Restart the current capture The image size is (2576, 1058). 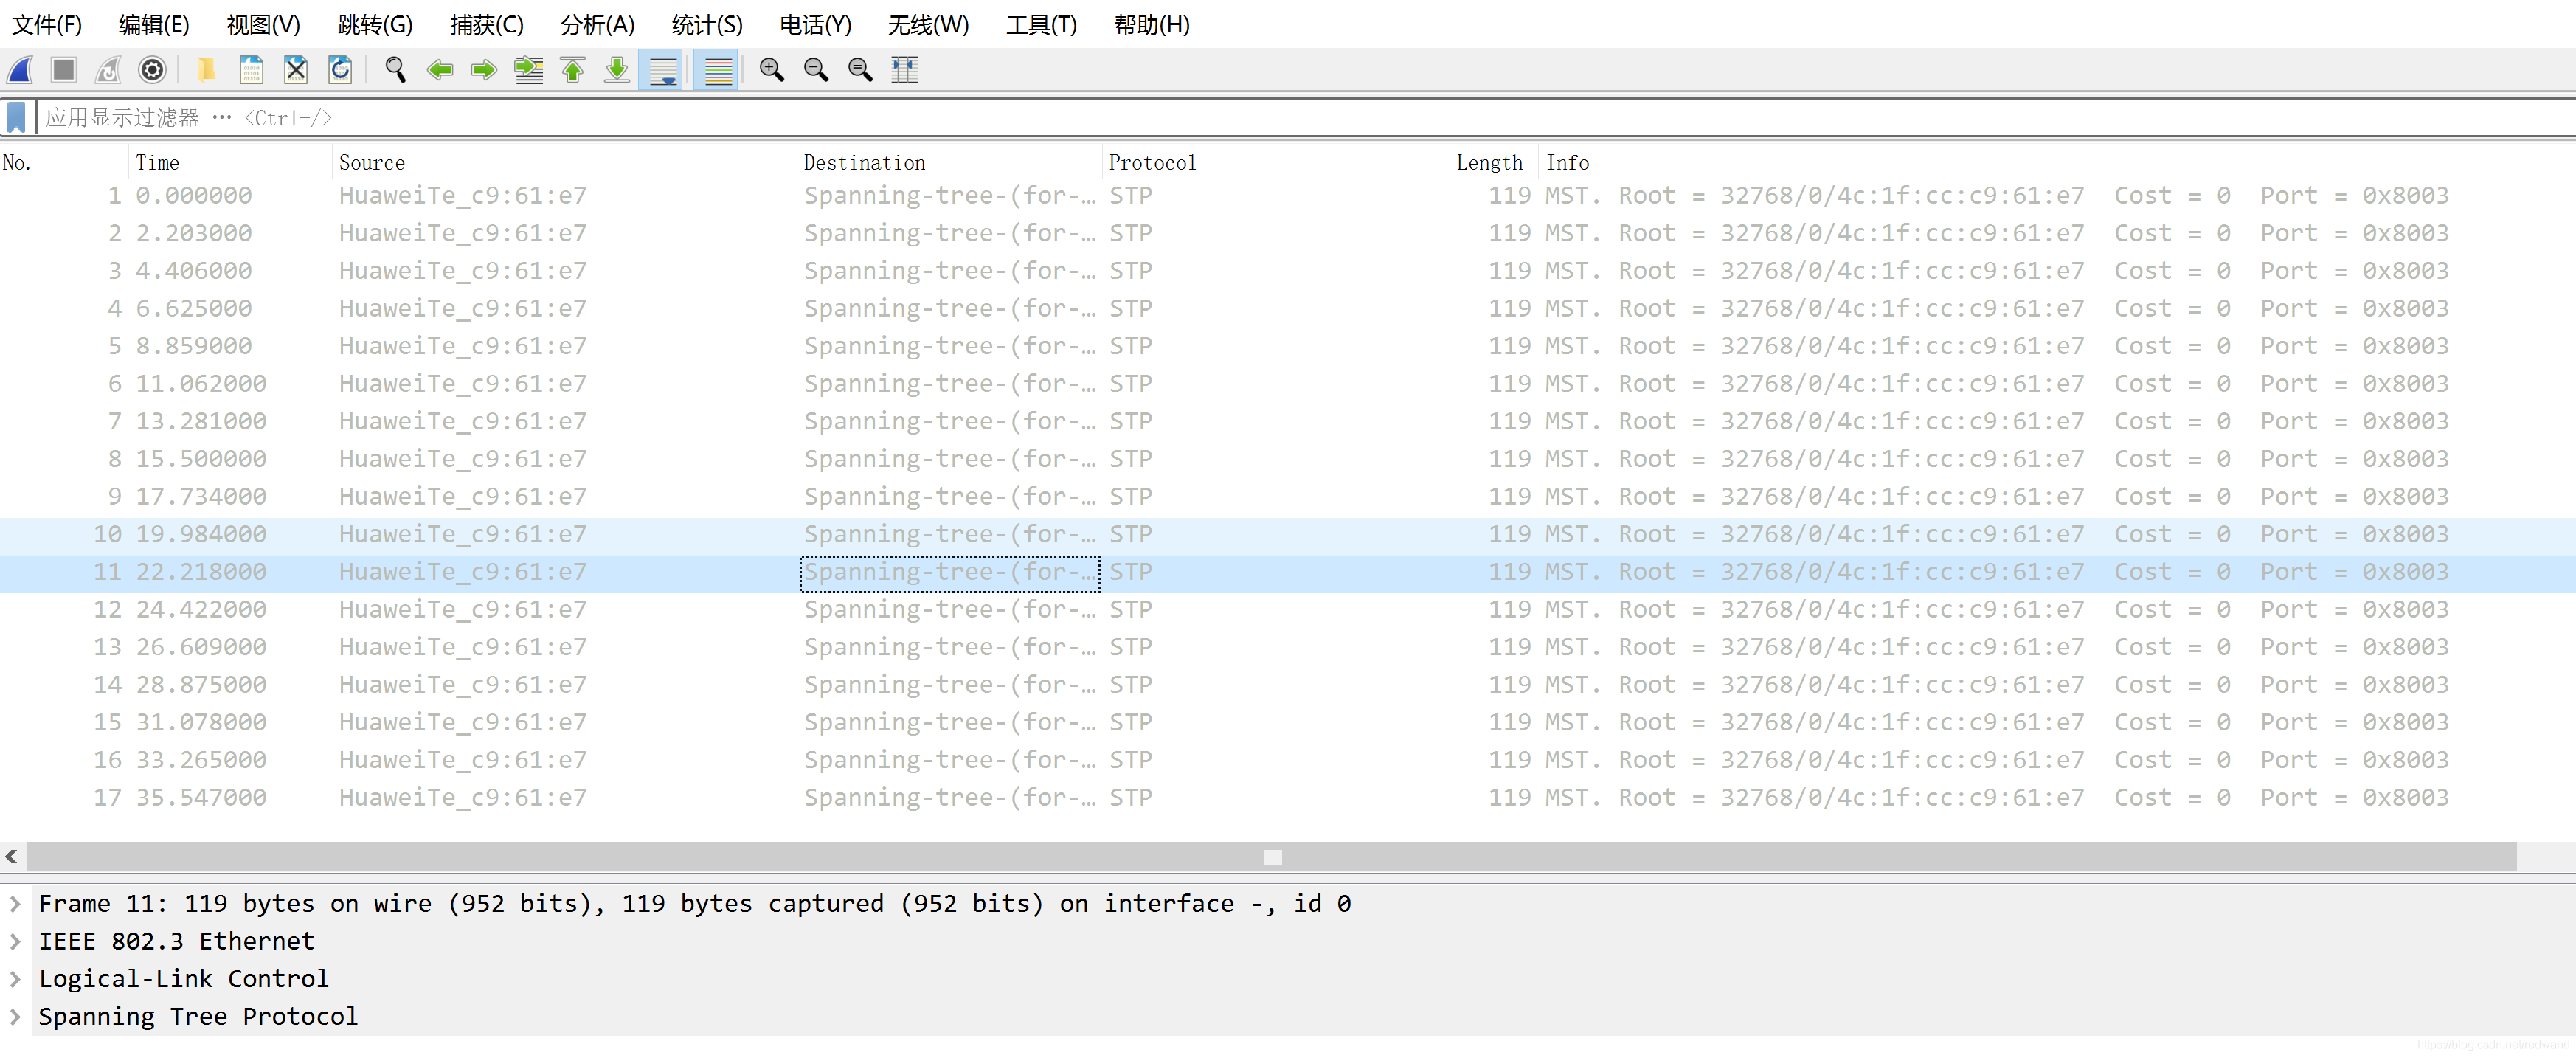tap(108, 70)
